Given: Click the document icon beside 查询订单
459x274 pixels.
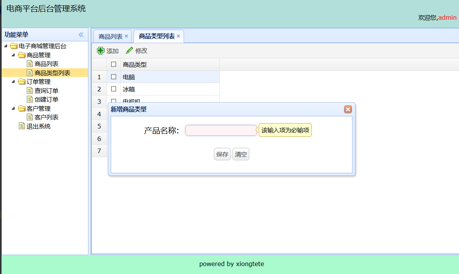Looking at the screenshot, I should (x=30, y=90).
